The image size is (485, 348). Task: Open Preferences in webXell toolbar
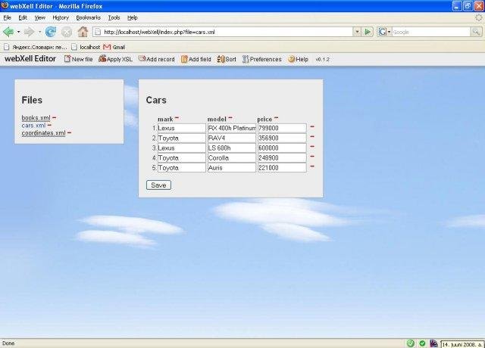click(x=261, y=59)
